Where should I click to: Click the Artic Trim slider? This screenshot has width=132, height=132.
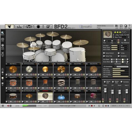click(x=121, y=69)
